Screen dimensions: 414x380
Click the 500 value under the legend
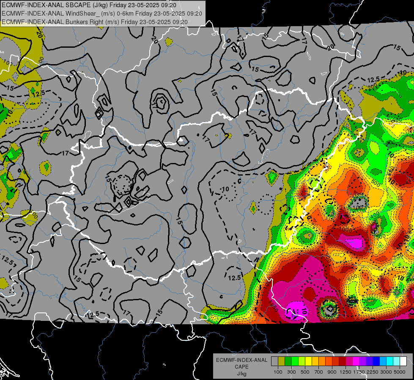305,372
